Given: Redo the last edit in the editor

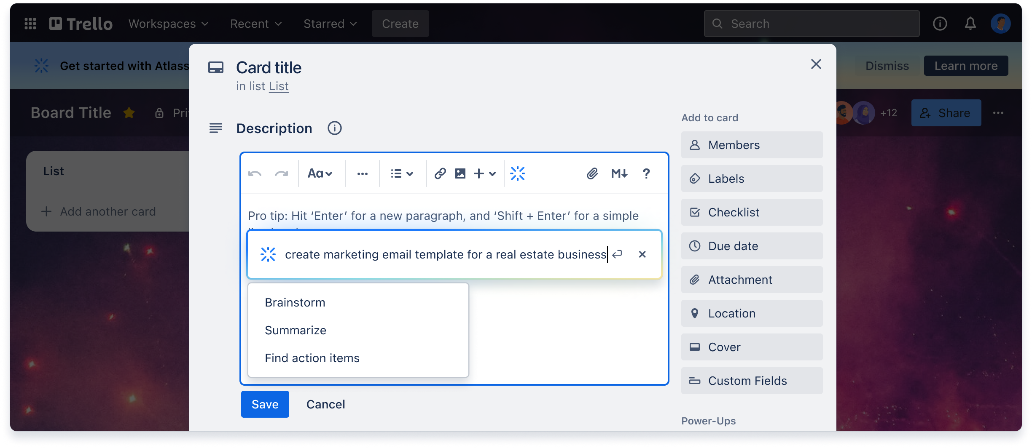Looking at the screenshot, I should [x=280, y=173].
